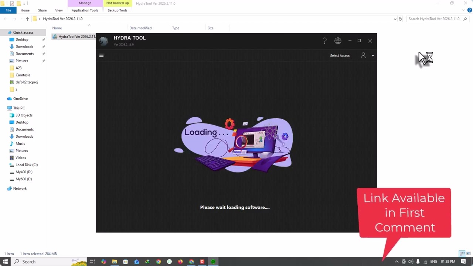
Task: Select Network in navigation pane
Action: (20, 188)
